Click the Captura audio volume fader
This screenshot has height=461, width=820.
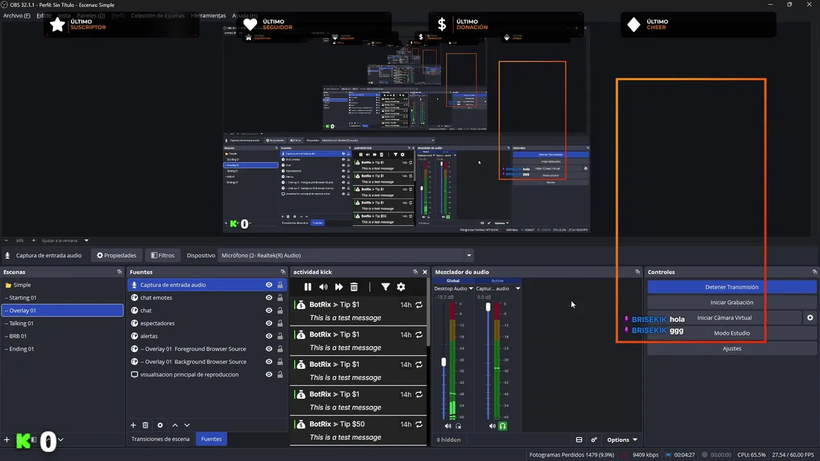(488, 307)
